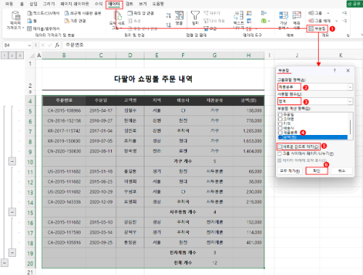The width and height of the screenshot is (363, 275).
Task: Click the formula bar showing 주문번호
Action: point(213,45)
